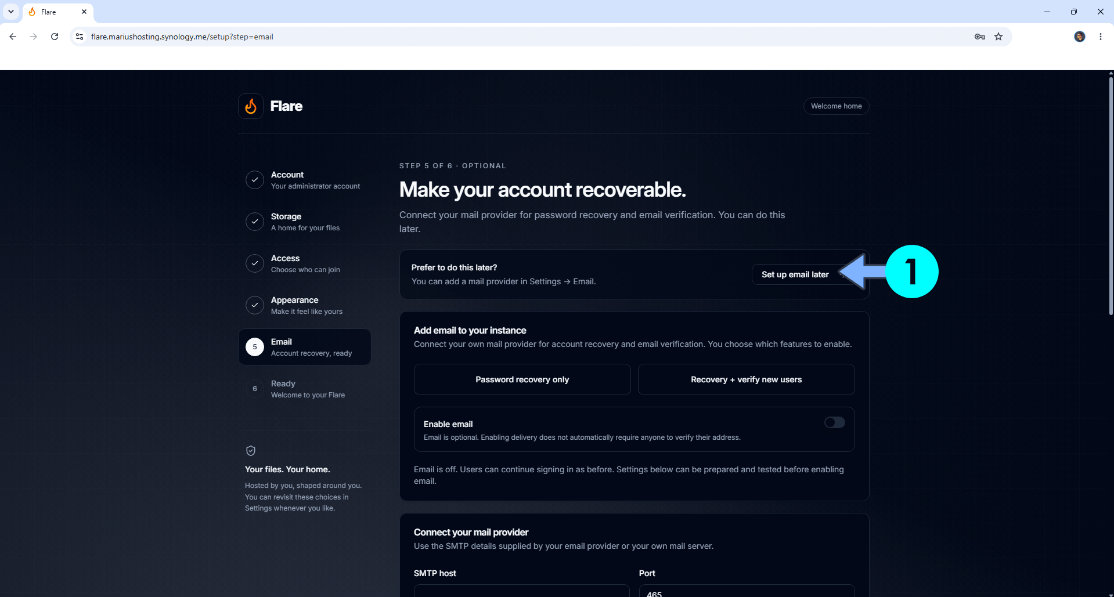1114x597 pixels.
Task: Click the Port field showing 465
Action: point(747,591)
